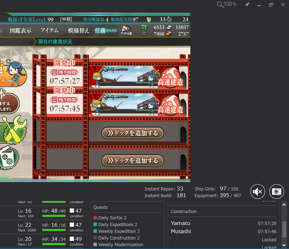Restore down the window
This screenshot has width=289, height=249.
pos(271,5)
